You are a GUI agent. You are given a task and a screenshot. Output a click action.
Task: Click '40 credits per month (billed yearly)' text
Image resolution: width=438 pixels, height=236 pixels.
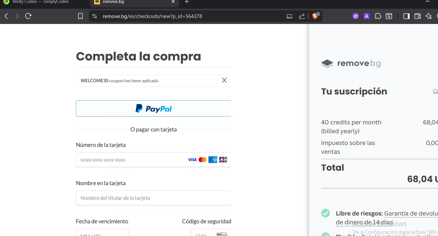point(351,127)
